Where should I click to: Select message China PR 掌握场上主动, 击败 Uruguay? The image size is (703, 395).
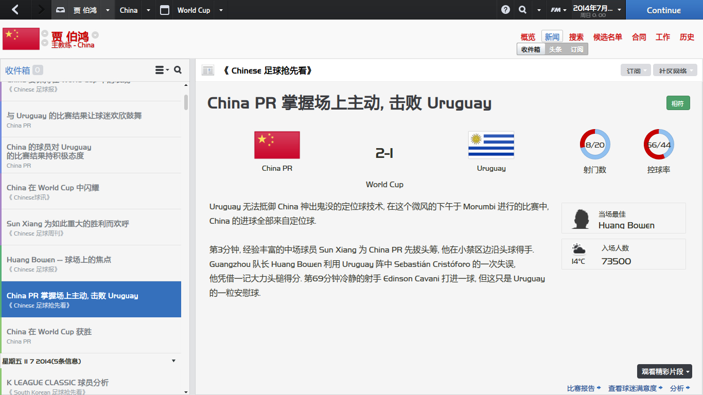[91, 299]
